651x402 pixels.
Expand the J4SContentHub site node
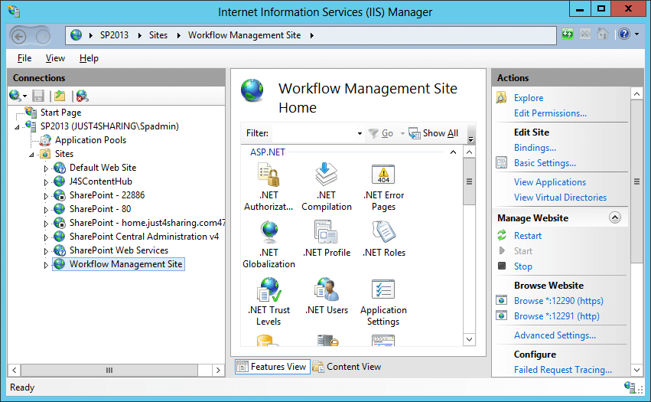46,182
